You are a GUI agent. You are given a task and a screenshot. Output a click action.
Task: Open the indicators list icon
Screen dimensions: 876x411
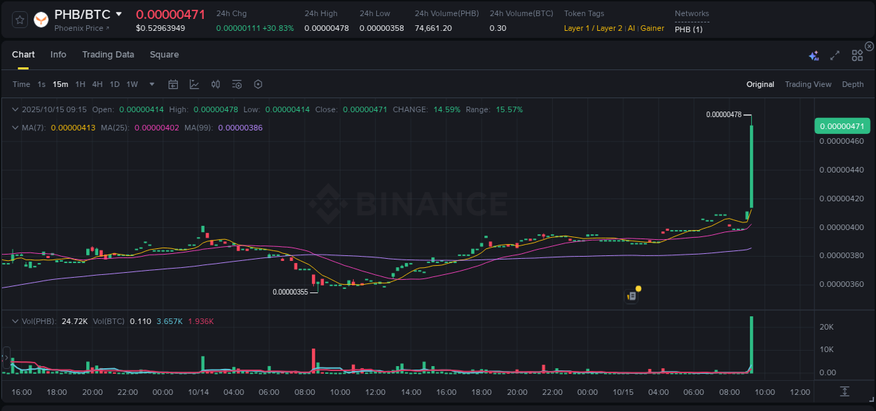pyautogui.click(x=236, y=84)
